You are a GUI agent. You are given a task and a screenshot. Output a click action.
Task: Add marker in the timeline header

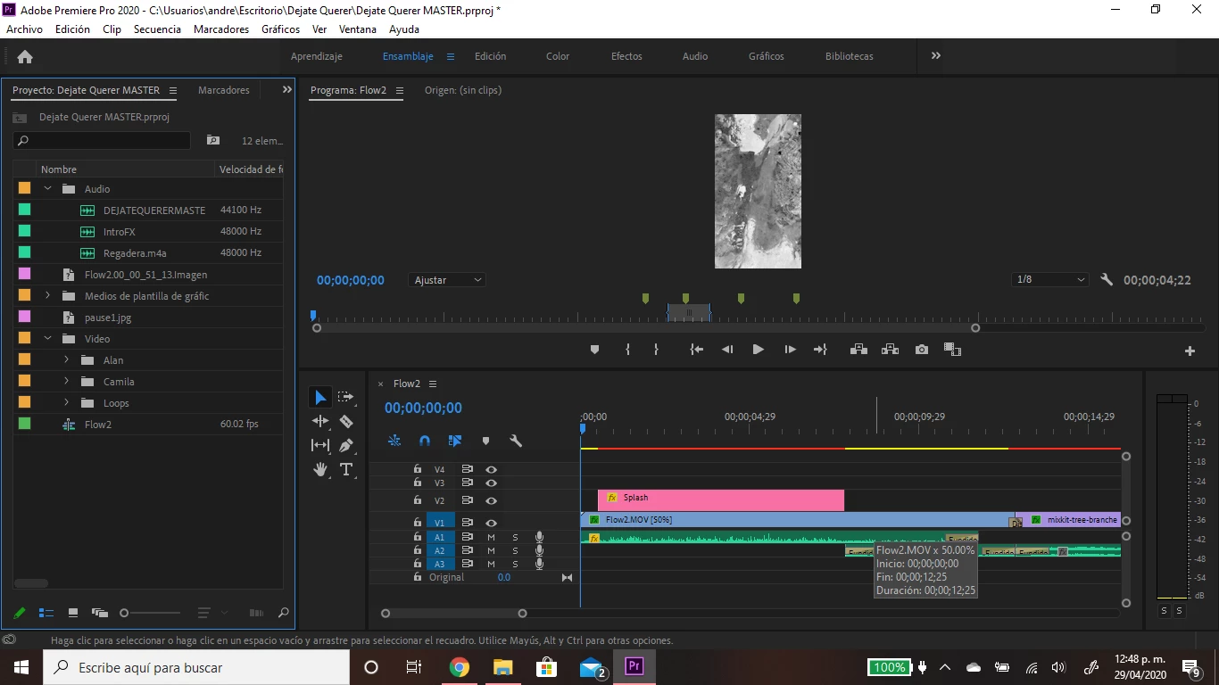click(x=485, y=441)
